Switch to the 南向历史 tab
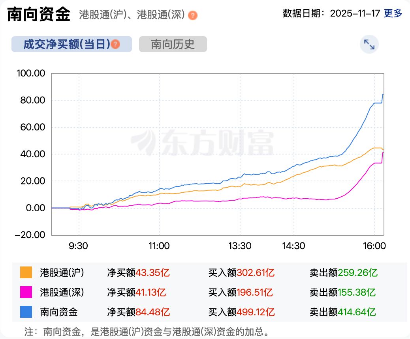This screenshot has height=339, width=410. click(x=172, y=44)
